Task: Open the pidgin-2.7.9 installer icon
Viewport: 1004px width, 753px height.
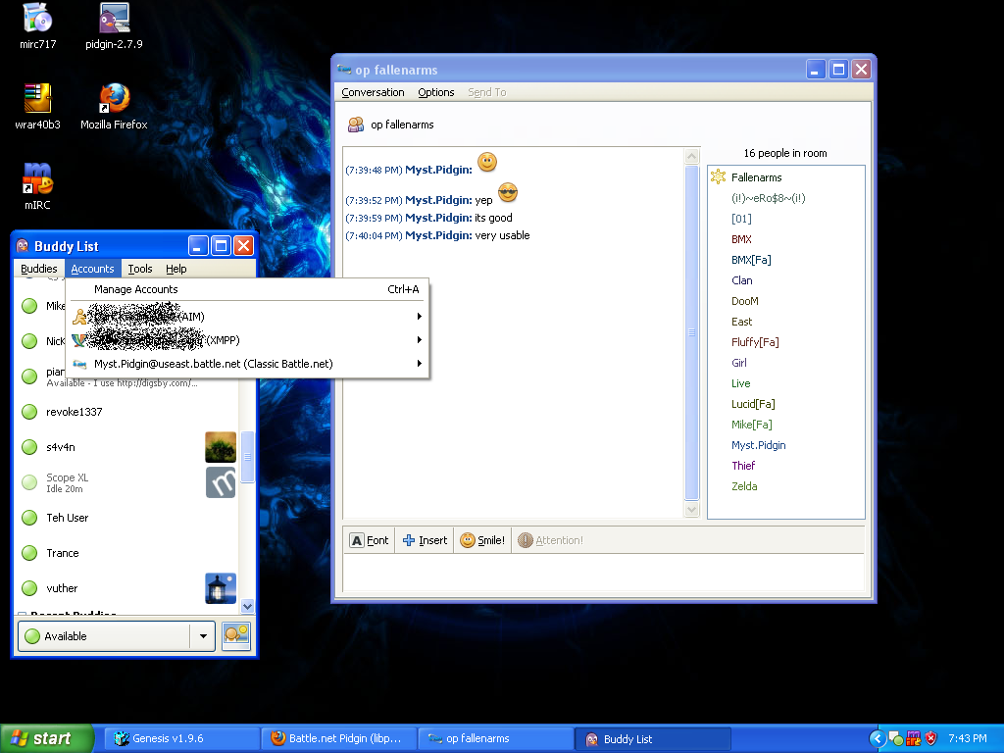Action: (x=114, y=18)
